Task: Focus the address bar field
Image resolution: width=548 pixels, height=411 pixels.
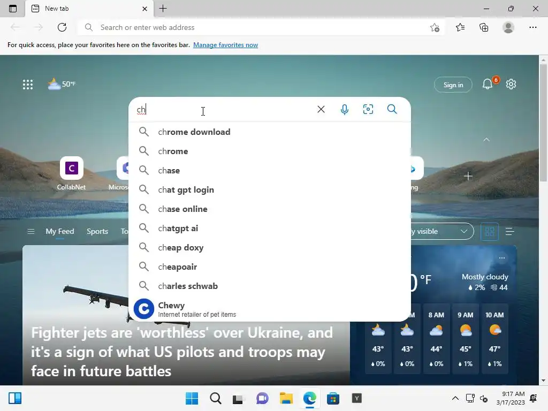Action: [261, 27]
